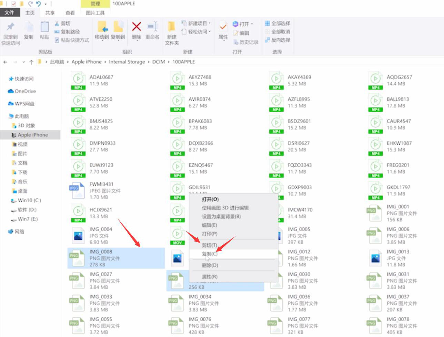
Task: Open the quick access toolbar customize dropdown
Action: 46,4
